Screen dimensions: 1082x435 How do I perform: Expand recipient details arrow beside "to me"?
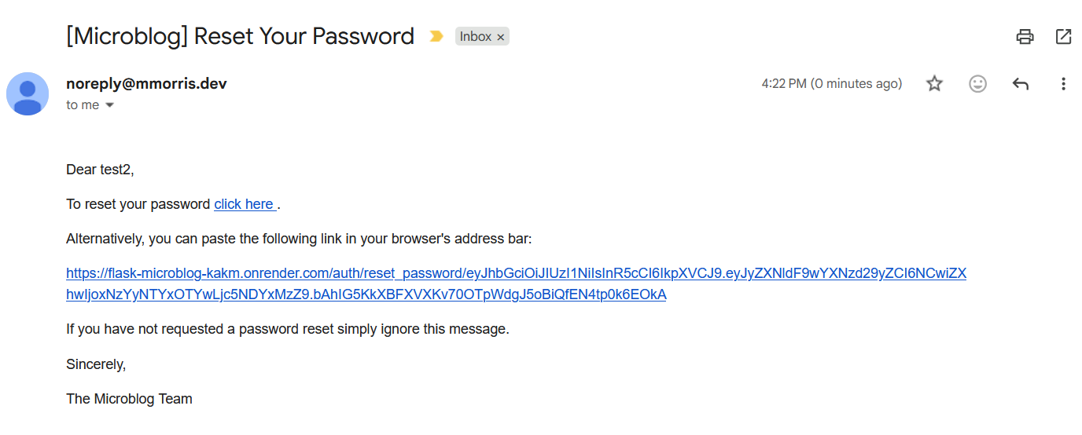pos(109,105)
